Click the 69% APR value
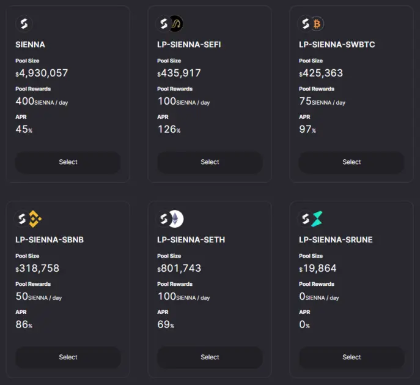This screenshot has height=385, width=420. tap(166, 324)
